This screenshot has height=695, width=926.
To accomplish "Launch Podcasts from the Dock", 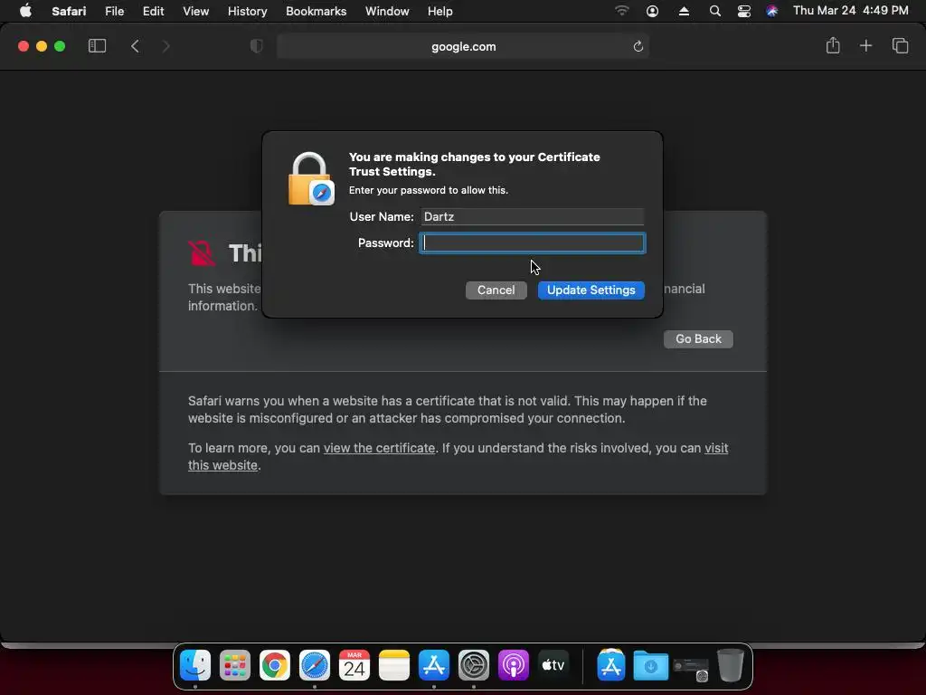I will coord(514,665).
